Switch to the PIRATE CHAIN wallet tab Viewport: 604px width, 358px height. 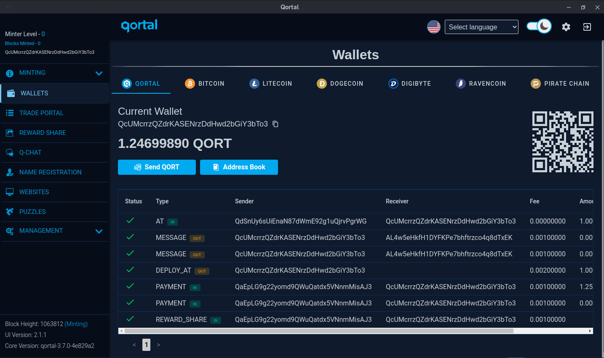[x=560, y=84]
